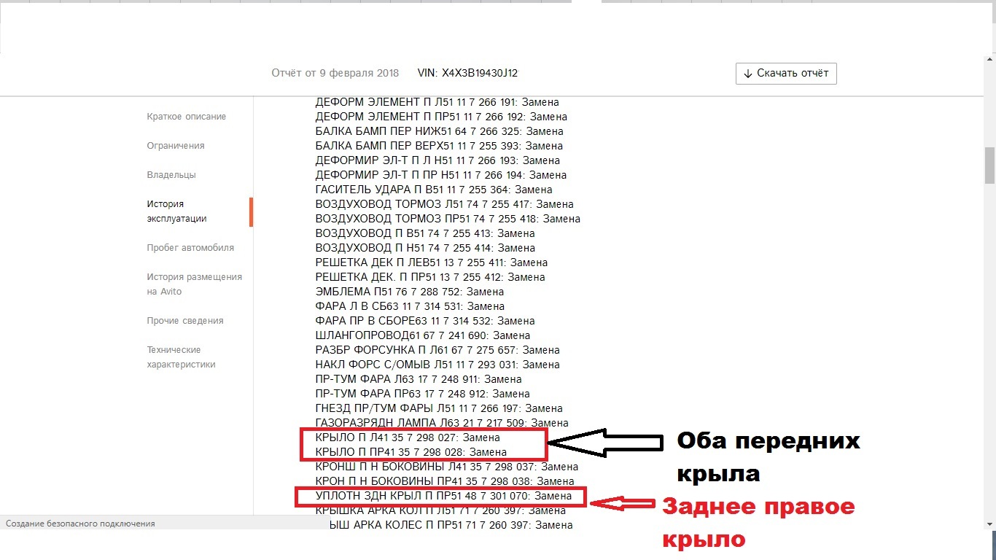Screen dimensions: 996x560
Task: Click the row КРОНШ П Н БОКОВИНЫ Л41
Action: click(446, 467)
